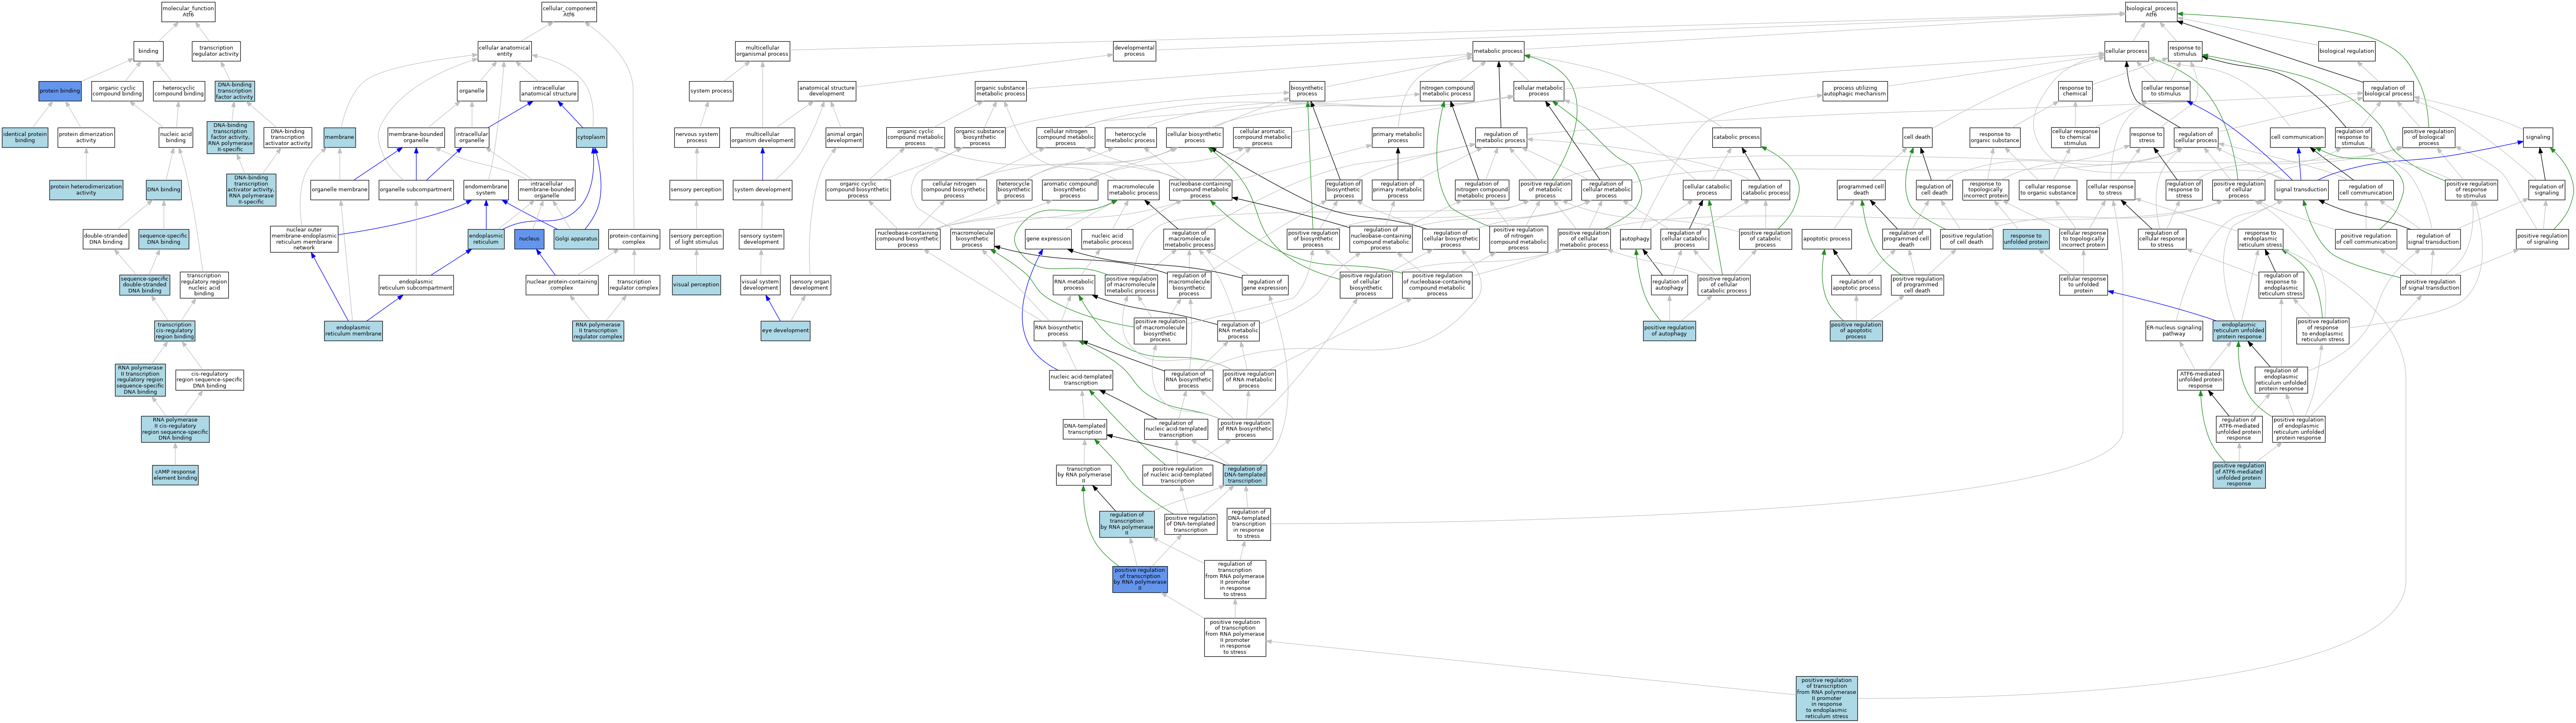The width and height of the screenshot is (2576, 723).
Task: Select the dark blue 'positive regulation of transcription by RNA polymerase II' node
Action: [x=1140, y=579]
